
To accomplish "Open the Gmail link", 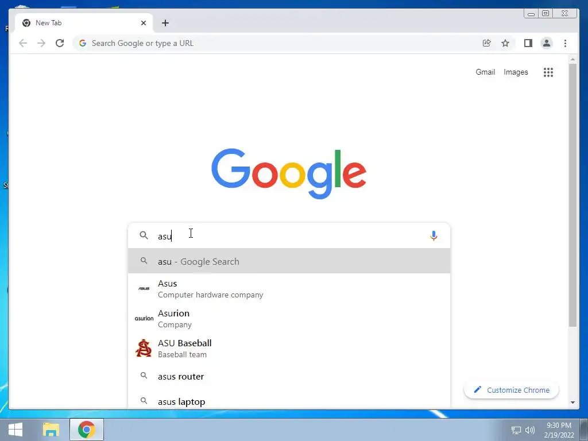I will coord(485,72).
